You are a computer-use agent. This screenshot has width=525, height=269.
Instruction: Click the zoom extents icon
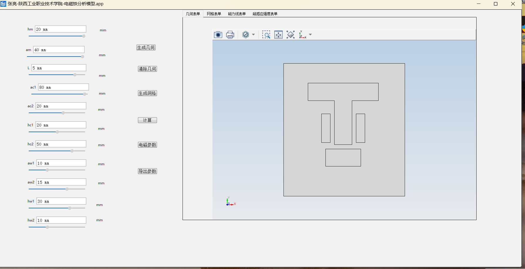point(278,35)
